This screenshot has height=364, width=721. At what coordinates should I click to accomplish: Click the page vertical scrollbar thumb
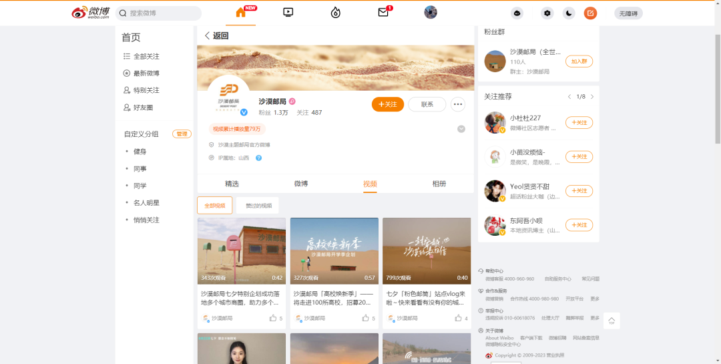[x=717, y=87]
